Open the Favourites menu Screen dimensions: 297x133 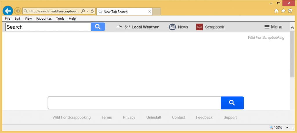click(x=44, y=19)
